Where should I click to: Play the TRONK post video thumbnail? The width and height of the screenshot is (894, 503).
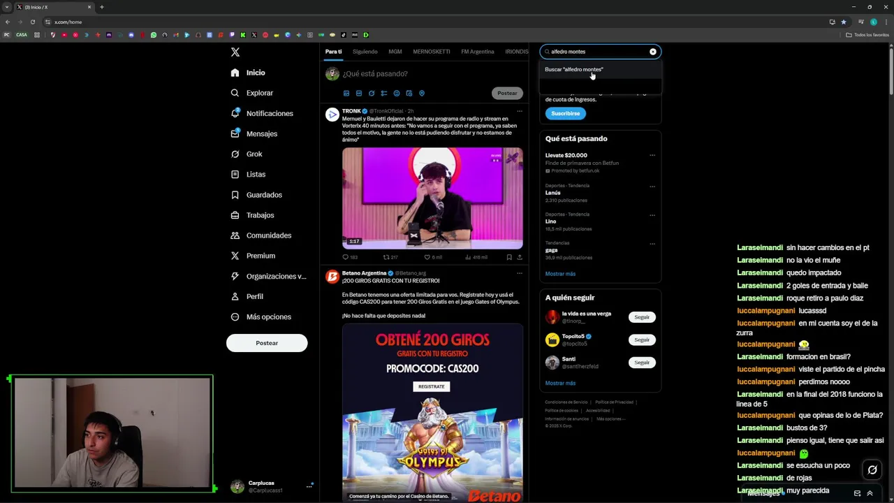(x=432, y=198)
